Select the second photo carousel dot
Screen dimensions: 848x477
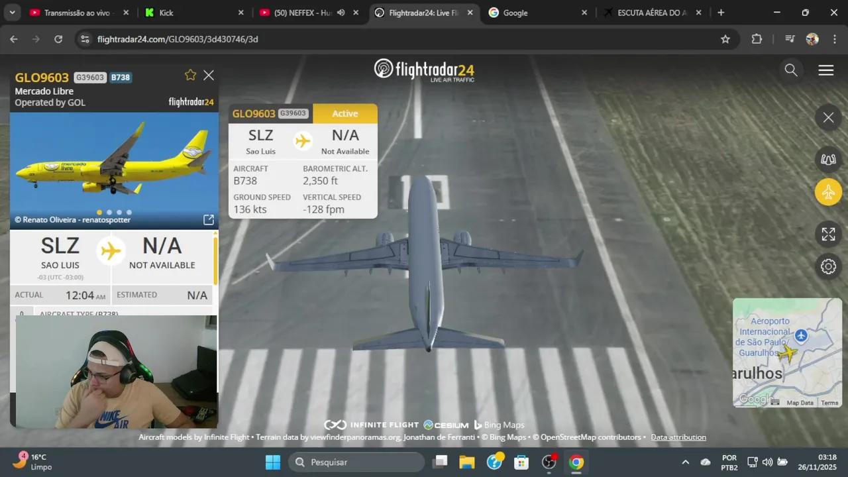point(109,213)
